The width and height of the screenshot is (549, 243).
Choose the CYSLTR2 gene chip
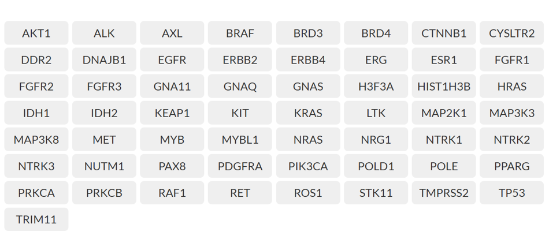(x=512, y=33)
